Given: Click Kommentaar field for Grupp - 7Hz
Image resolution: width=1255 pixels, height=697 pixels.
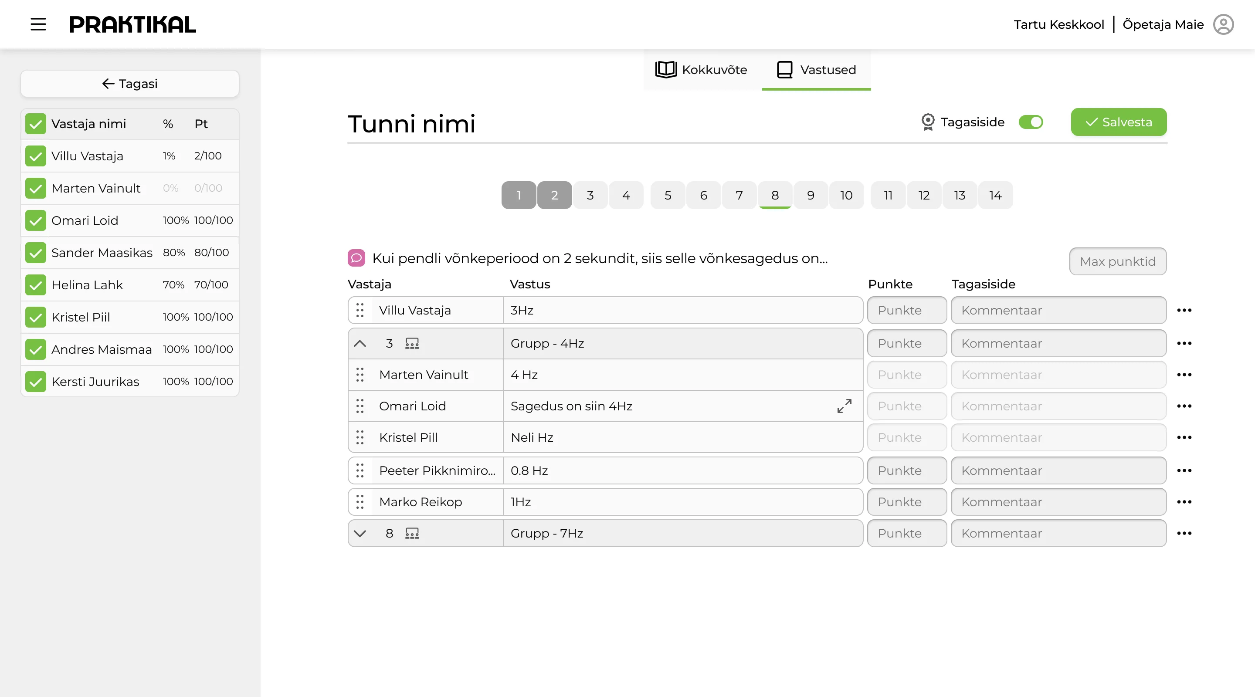Looking at the screenshot, I should (x=1058, y=533).
